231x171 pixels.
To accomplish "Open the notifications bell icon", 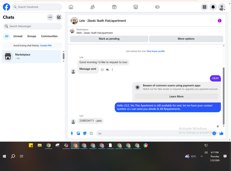I will (x=213, y=7).
